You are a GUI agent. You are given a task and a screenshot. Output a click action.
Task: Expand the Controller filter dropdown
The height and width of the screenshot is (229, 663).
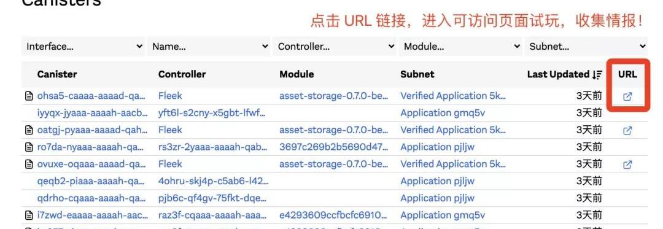click(x=335, y=47)
